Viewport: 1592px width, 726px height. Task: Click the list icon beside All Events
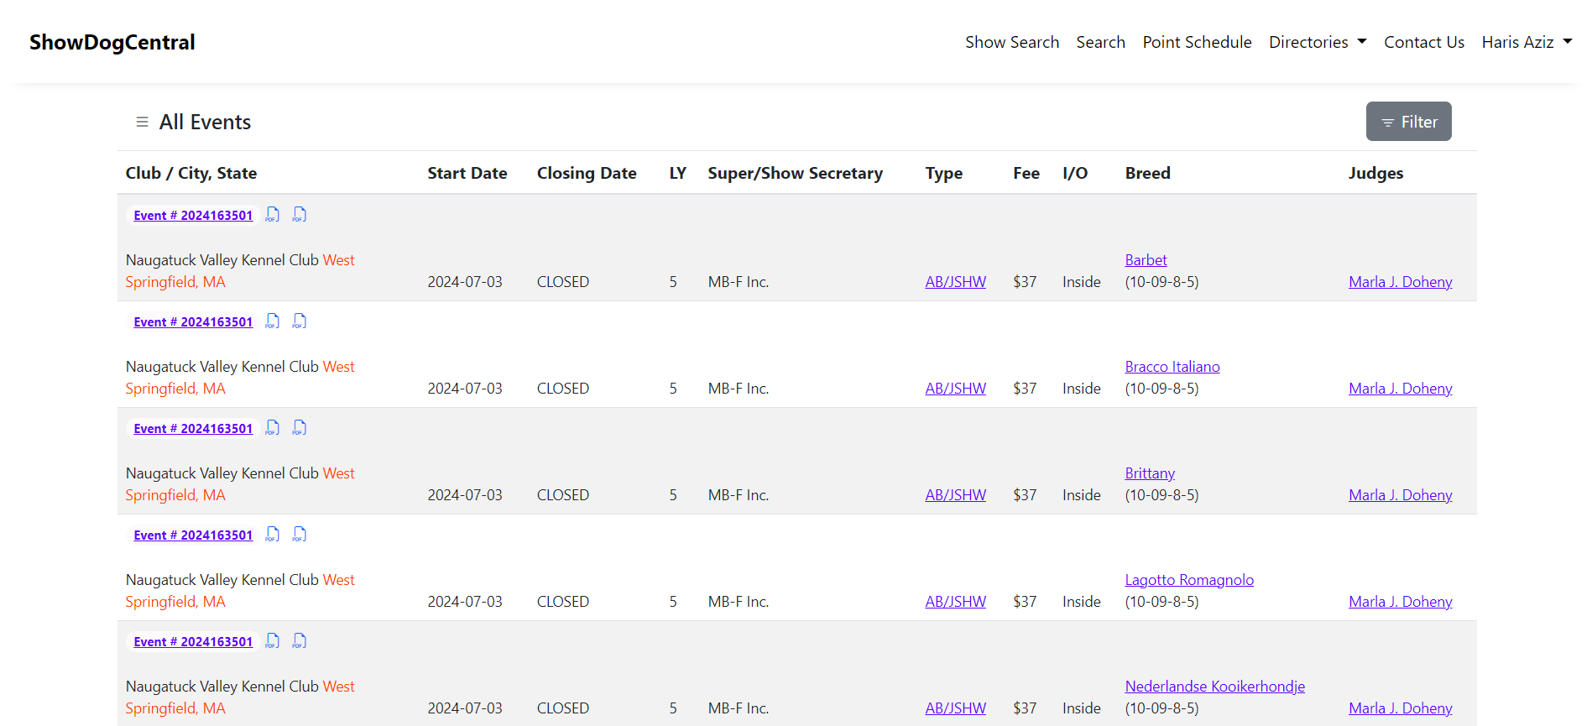pos(142,123)
